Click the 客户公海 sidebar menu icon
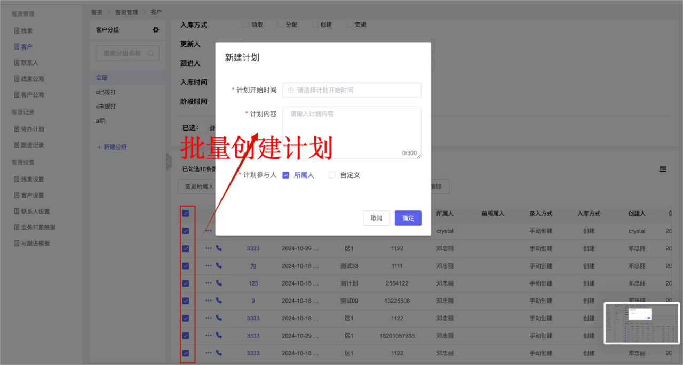Viewport: 683px width, 365px height. (x=17, y=95)
